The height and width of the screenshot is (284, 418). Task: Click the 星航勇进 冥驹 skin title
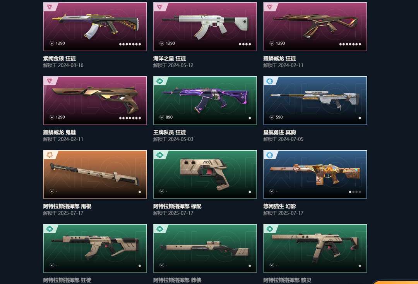279,133
